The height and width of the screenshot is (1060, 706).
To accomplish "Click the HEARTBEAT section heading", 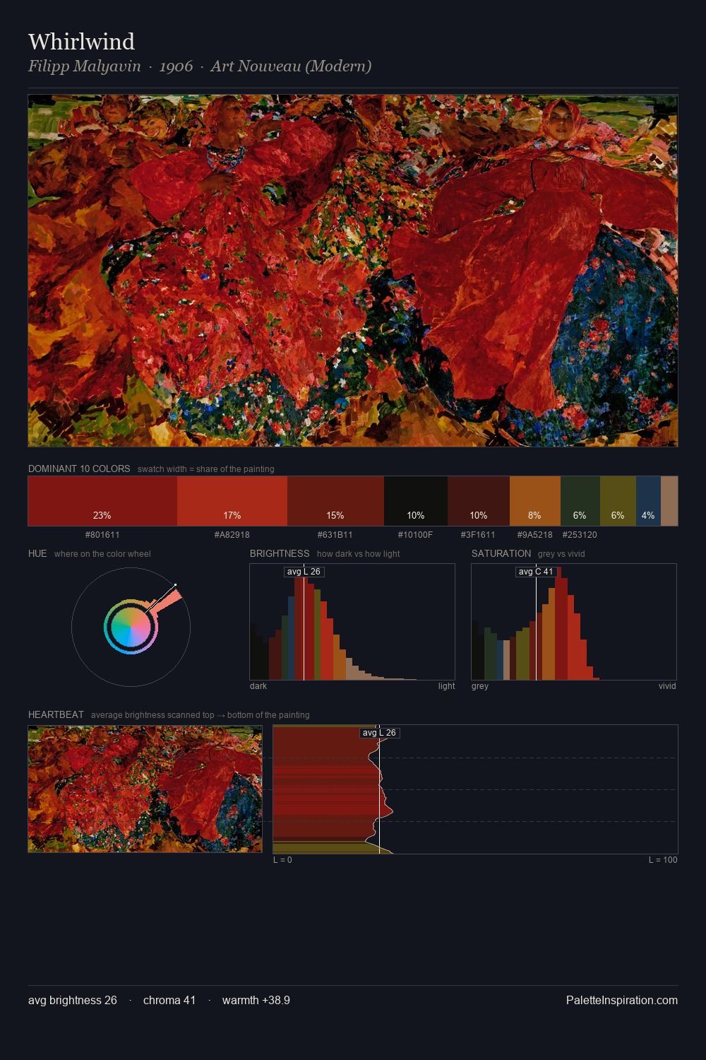I will 56,714.
